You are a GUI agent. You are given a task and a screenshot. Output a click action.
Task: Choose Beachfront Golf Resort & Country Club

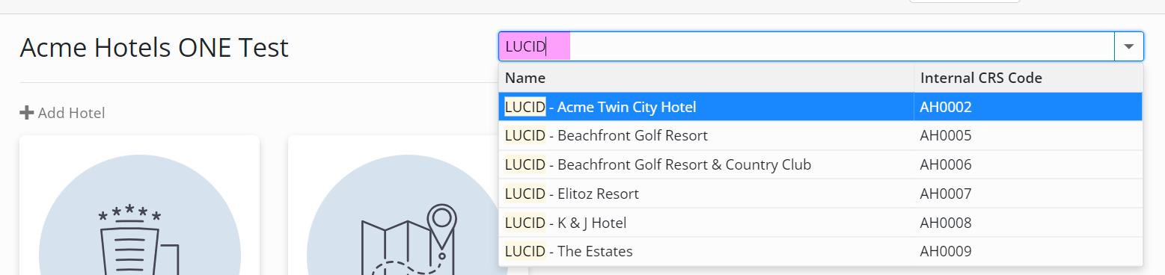820,164
